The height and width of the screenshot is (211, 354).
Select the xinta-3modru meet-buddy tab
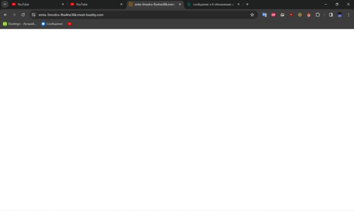[155, 4]
